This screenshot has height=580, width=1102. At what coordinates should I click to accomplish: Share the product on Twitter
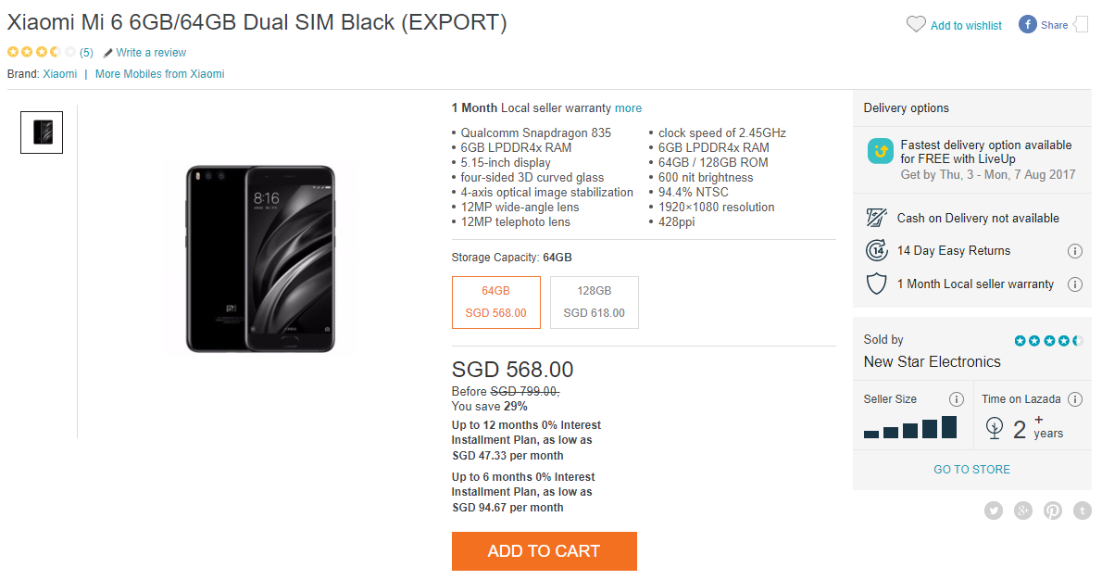pyautogui.click(x=994, y=511)
